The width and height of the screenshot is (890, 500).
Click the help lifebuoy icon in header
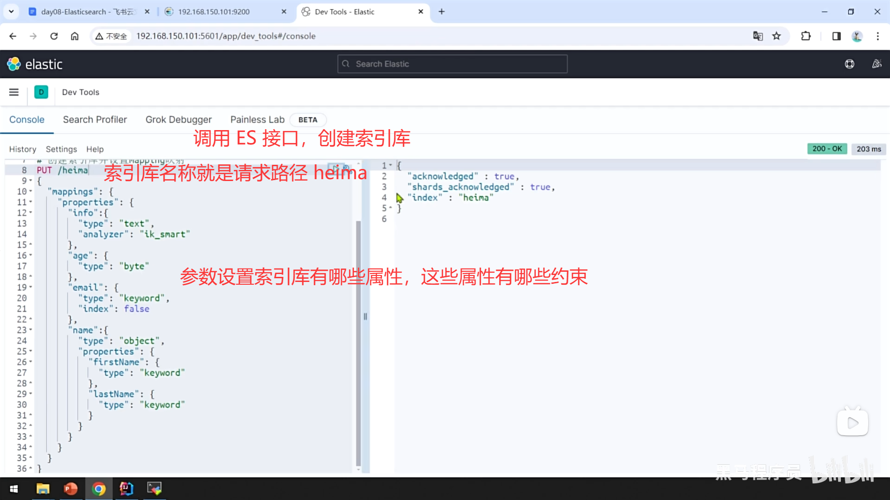coord(849,64)
